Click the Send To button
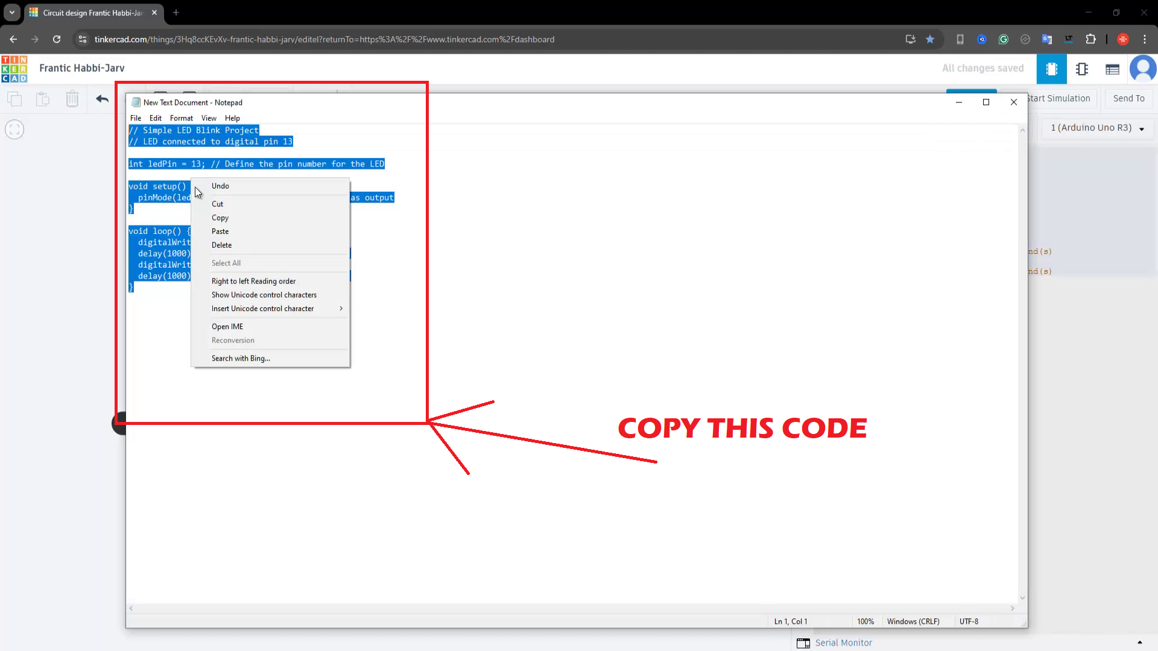 [1128, 98]
